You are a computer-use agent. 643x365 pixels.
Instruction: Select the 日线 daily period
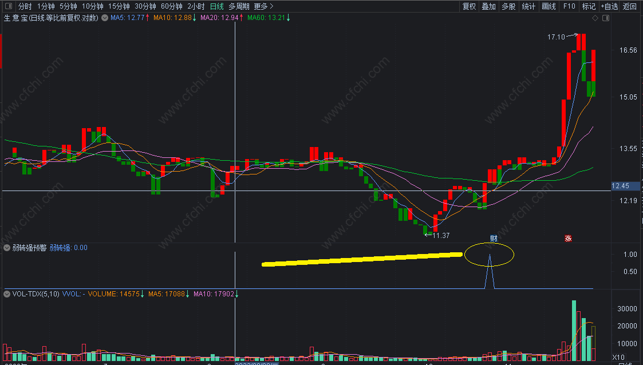[217, 6]
